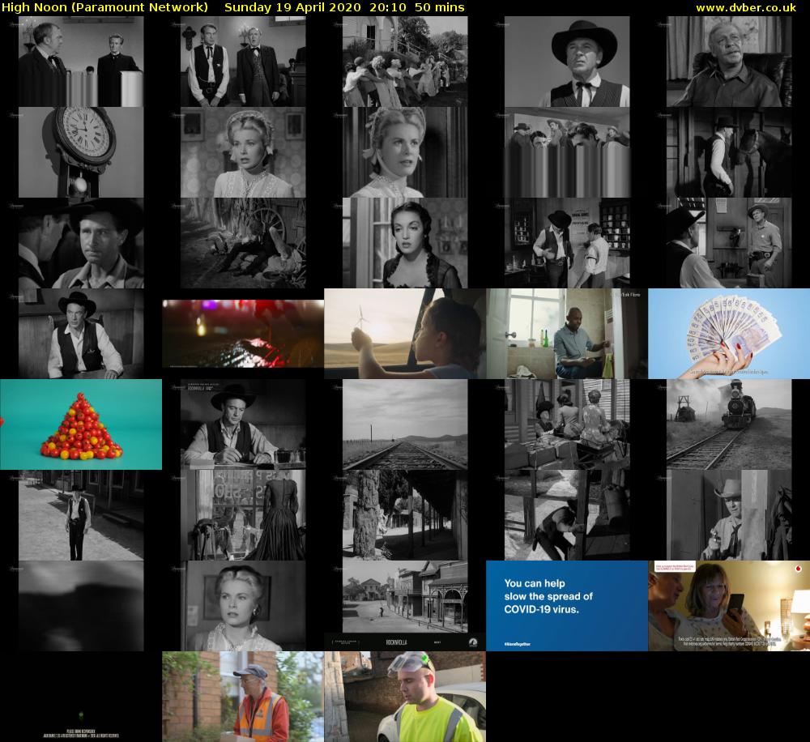This screenshot has width=810, height=742.
Task: Open dress in shop window thumbnail
Action: click(x=243, y=515)
